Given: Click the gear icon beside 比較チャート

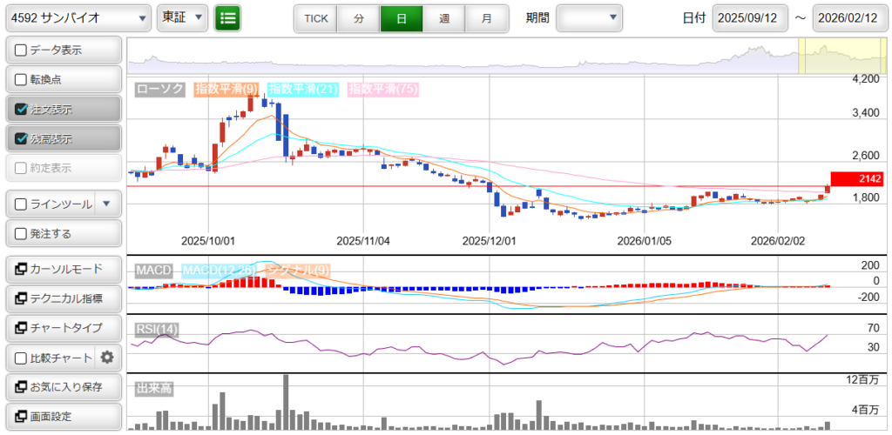Looking at the screenshot, I should click(107, 358).
